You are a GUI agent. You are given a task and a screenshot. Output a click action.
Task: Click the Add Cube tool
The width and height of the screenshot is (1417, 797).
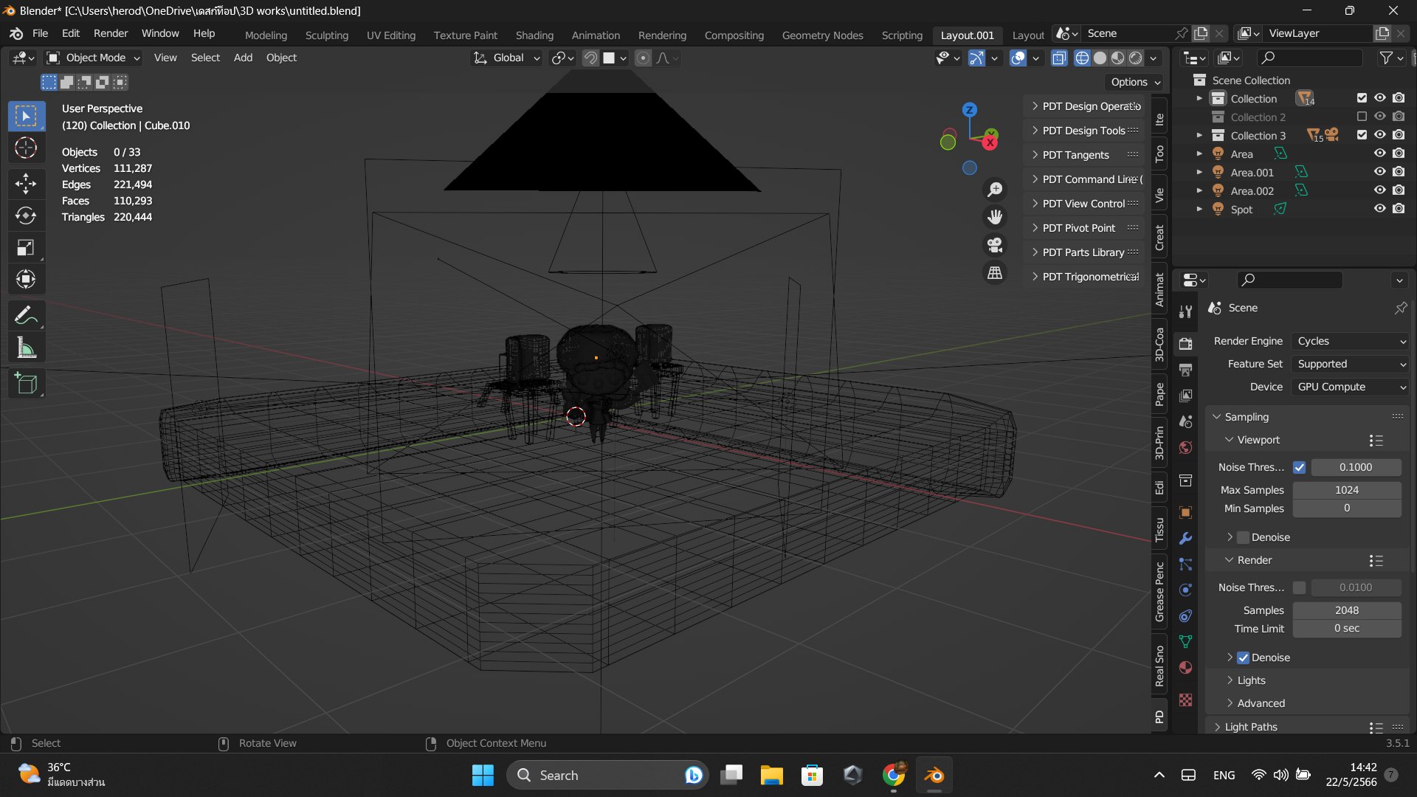coord(26,384)
